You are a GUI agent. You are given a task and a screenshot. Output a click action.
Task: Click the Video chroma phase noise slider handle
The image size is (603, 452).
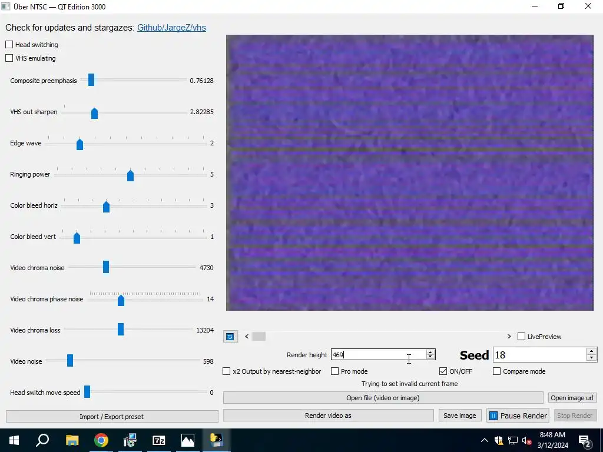point(121,300)
